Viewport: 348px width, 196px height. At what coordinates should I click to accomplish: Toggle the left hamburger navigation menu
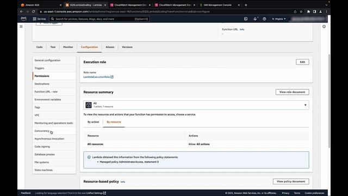(x=21, y=27)
